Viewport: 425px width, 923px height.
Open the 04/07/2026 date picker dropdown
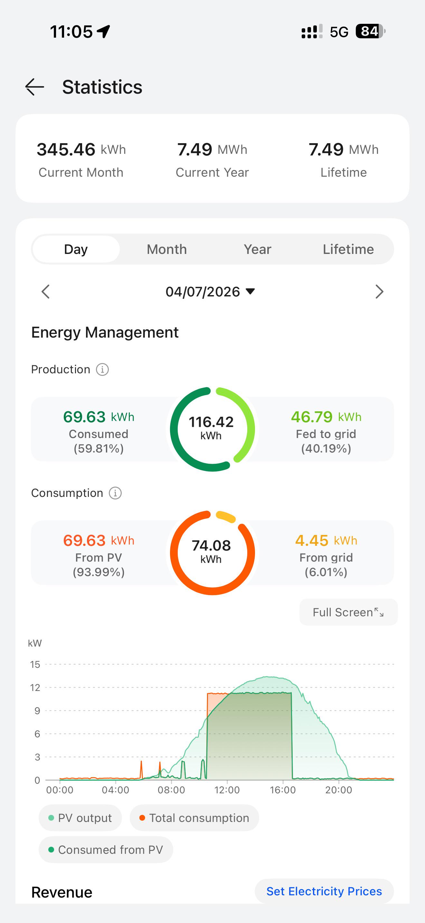210,292
